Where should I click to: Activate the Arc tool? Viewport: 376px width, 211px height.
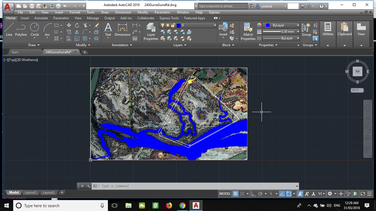tap(47, 30)
